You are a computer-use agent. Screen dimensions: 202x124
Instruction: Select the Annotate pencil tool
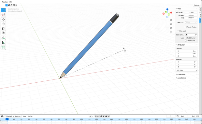pos(3,38)
